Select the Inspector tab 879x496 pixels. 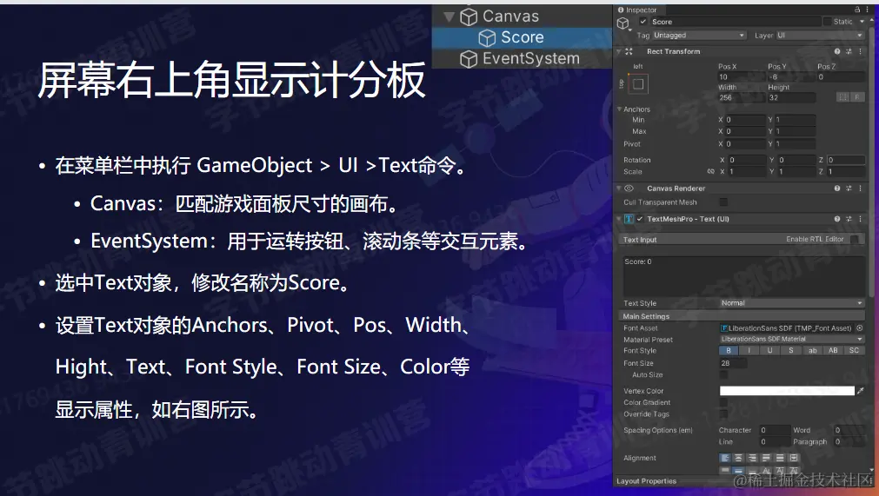click(637, 10)
